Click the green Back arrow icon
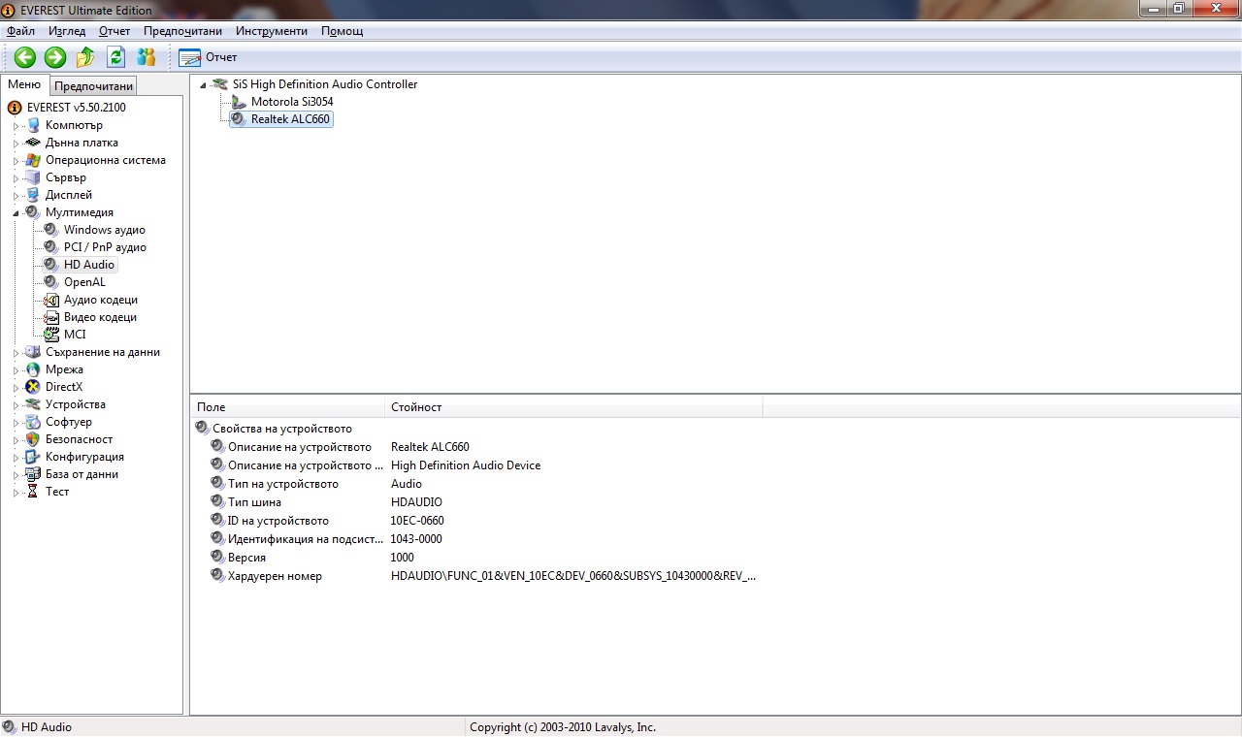This screenshot has width=1242, height=737. 24,57
